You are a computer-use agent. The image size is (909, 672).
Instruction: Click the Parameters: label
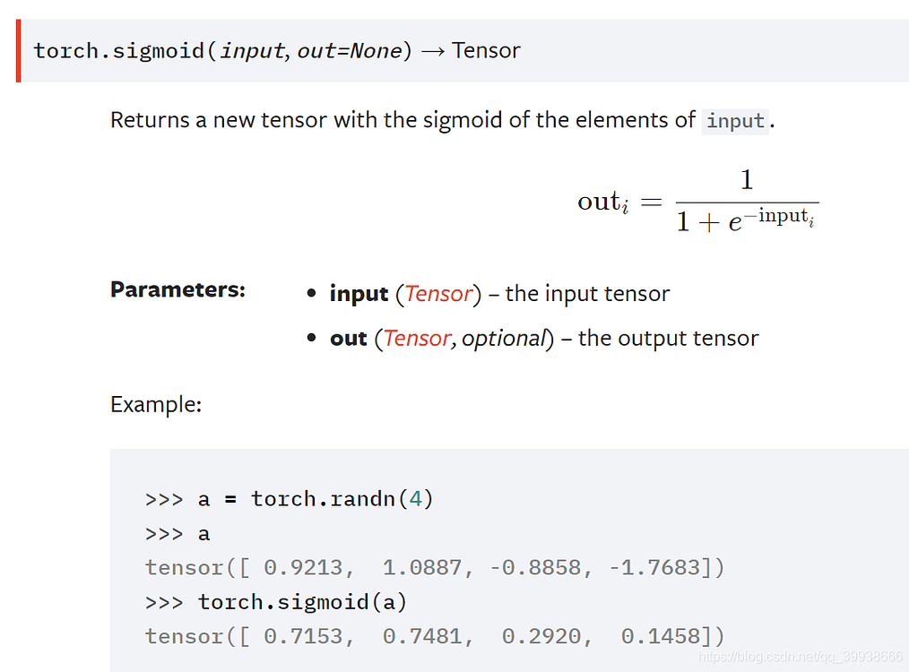click(x=178, y=289)
